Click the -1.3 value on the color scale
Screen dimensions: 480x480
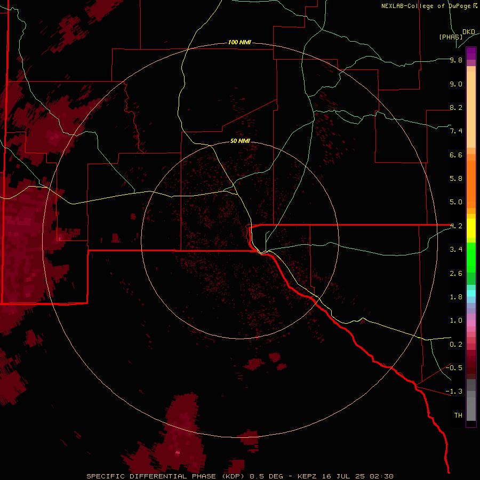(x=454, y=391)
